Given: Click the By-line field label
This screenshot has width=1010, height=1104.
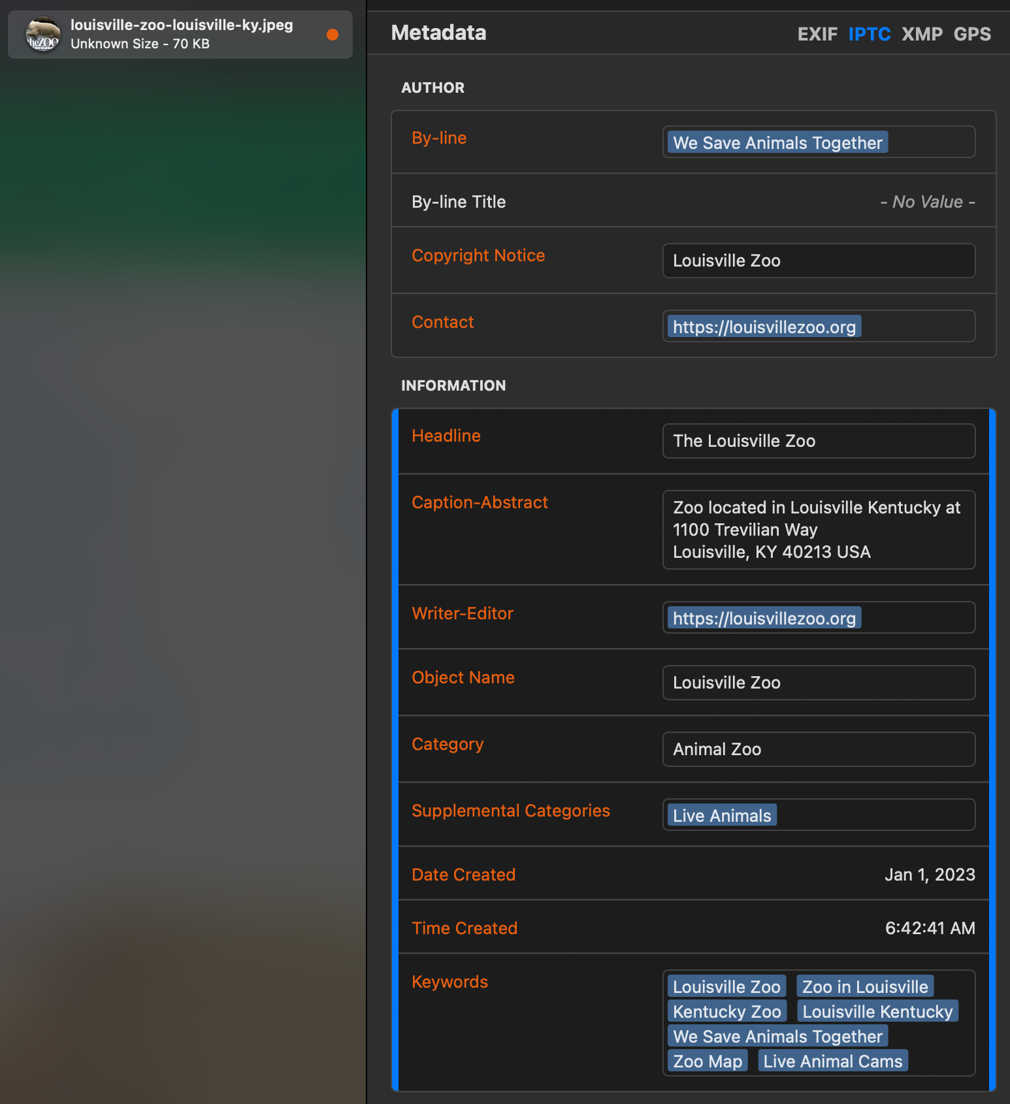Looking at the screenshot, I should click(439, 138).
